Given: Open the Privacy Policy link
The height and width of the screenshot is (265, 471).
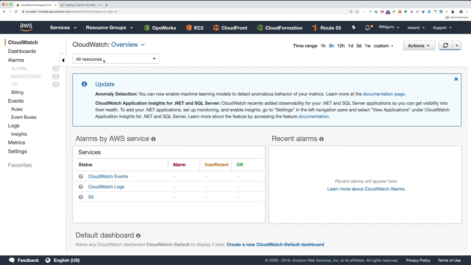Looking at the screenshot, I should pos(418,260).
